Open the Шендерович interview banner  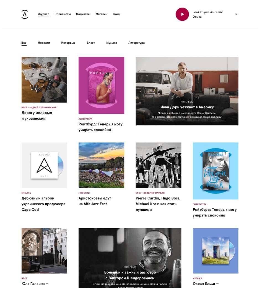click(130, 258)
